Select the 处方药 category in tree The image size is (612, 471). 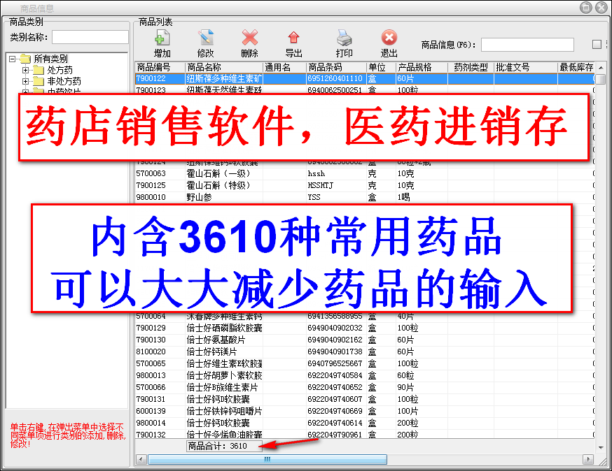[60, 70]
